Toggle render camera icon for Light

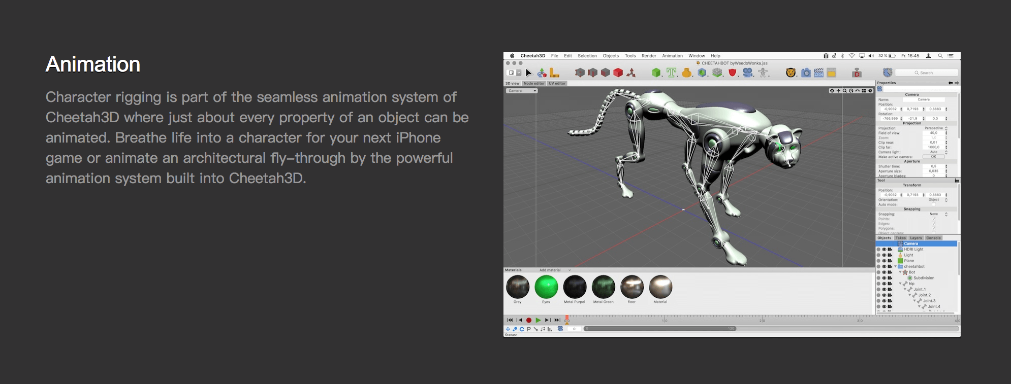pos(890,255)
